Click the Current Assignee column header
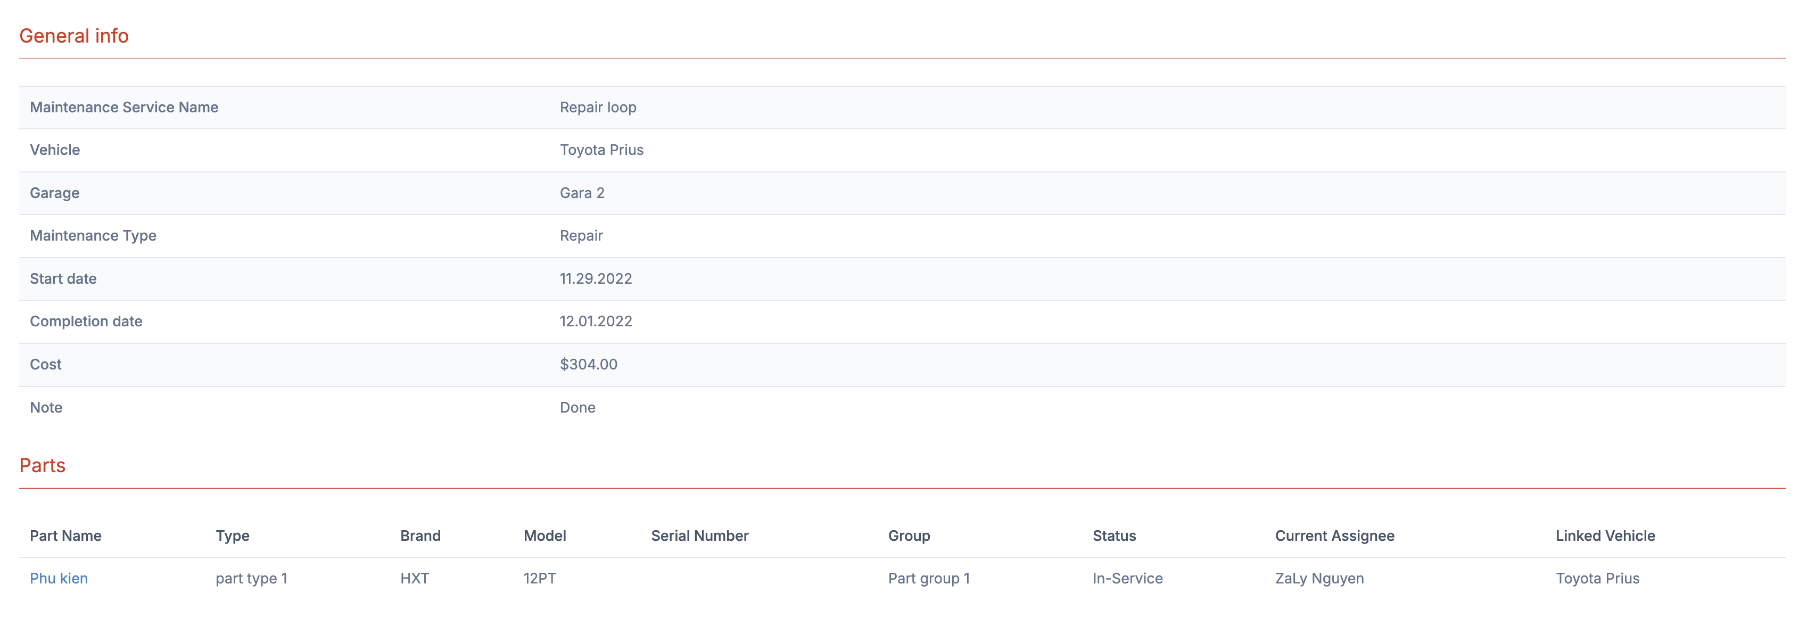Screen dimensions: 1799x642 (1334, 536)
